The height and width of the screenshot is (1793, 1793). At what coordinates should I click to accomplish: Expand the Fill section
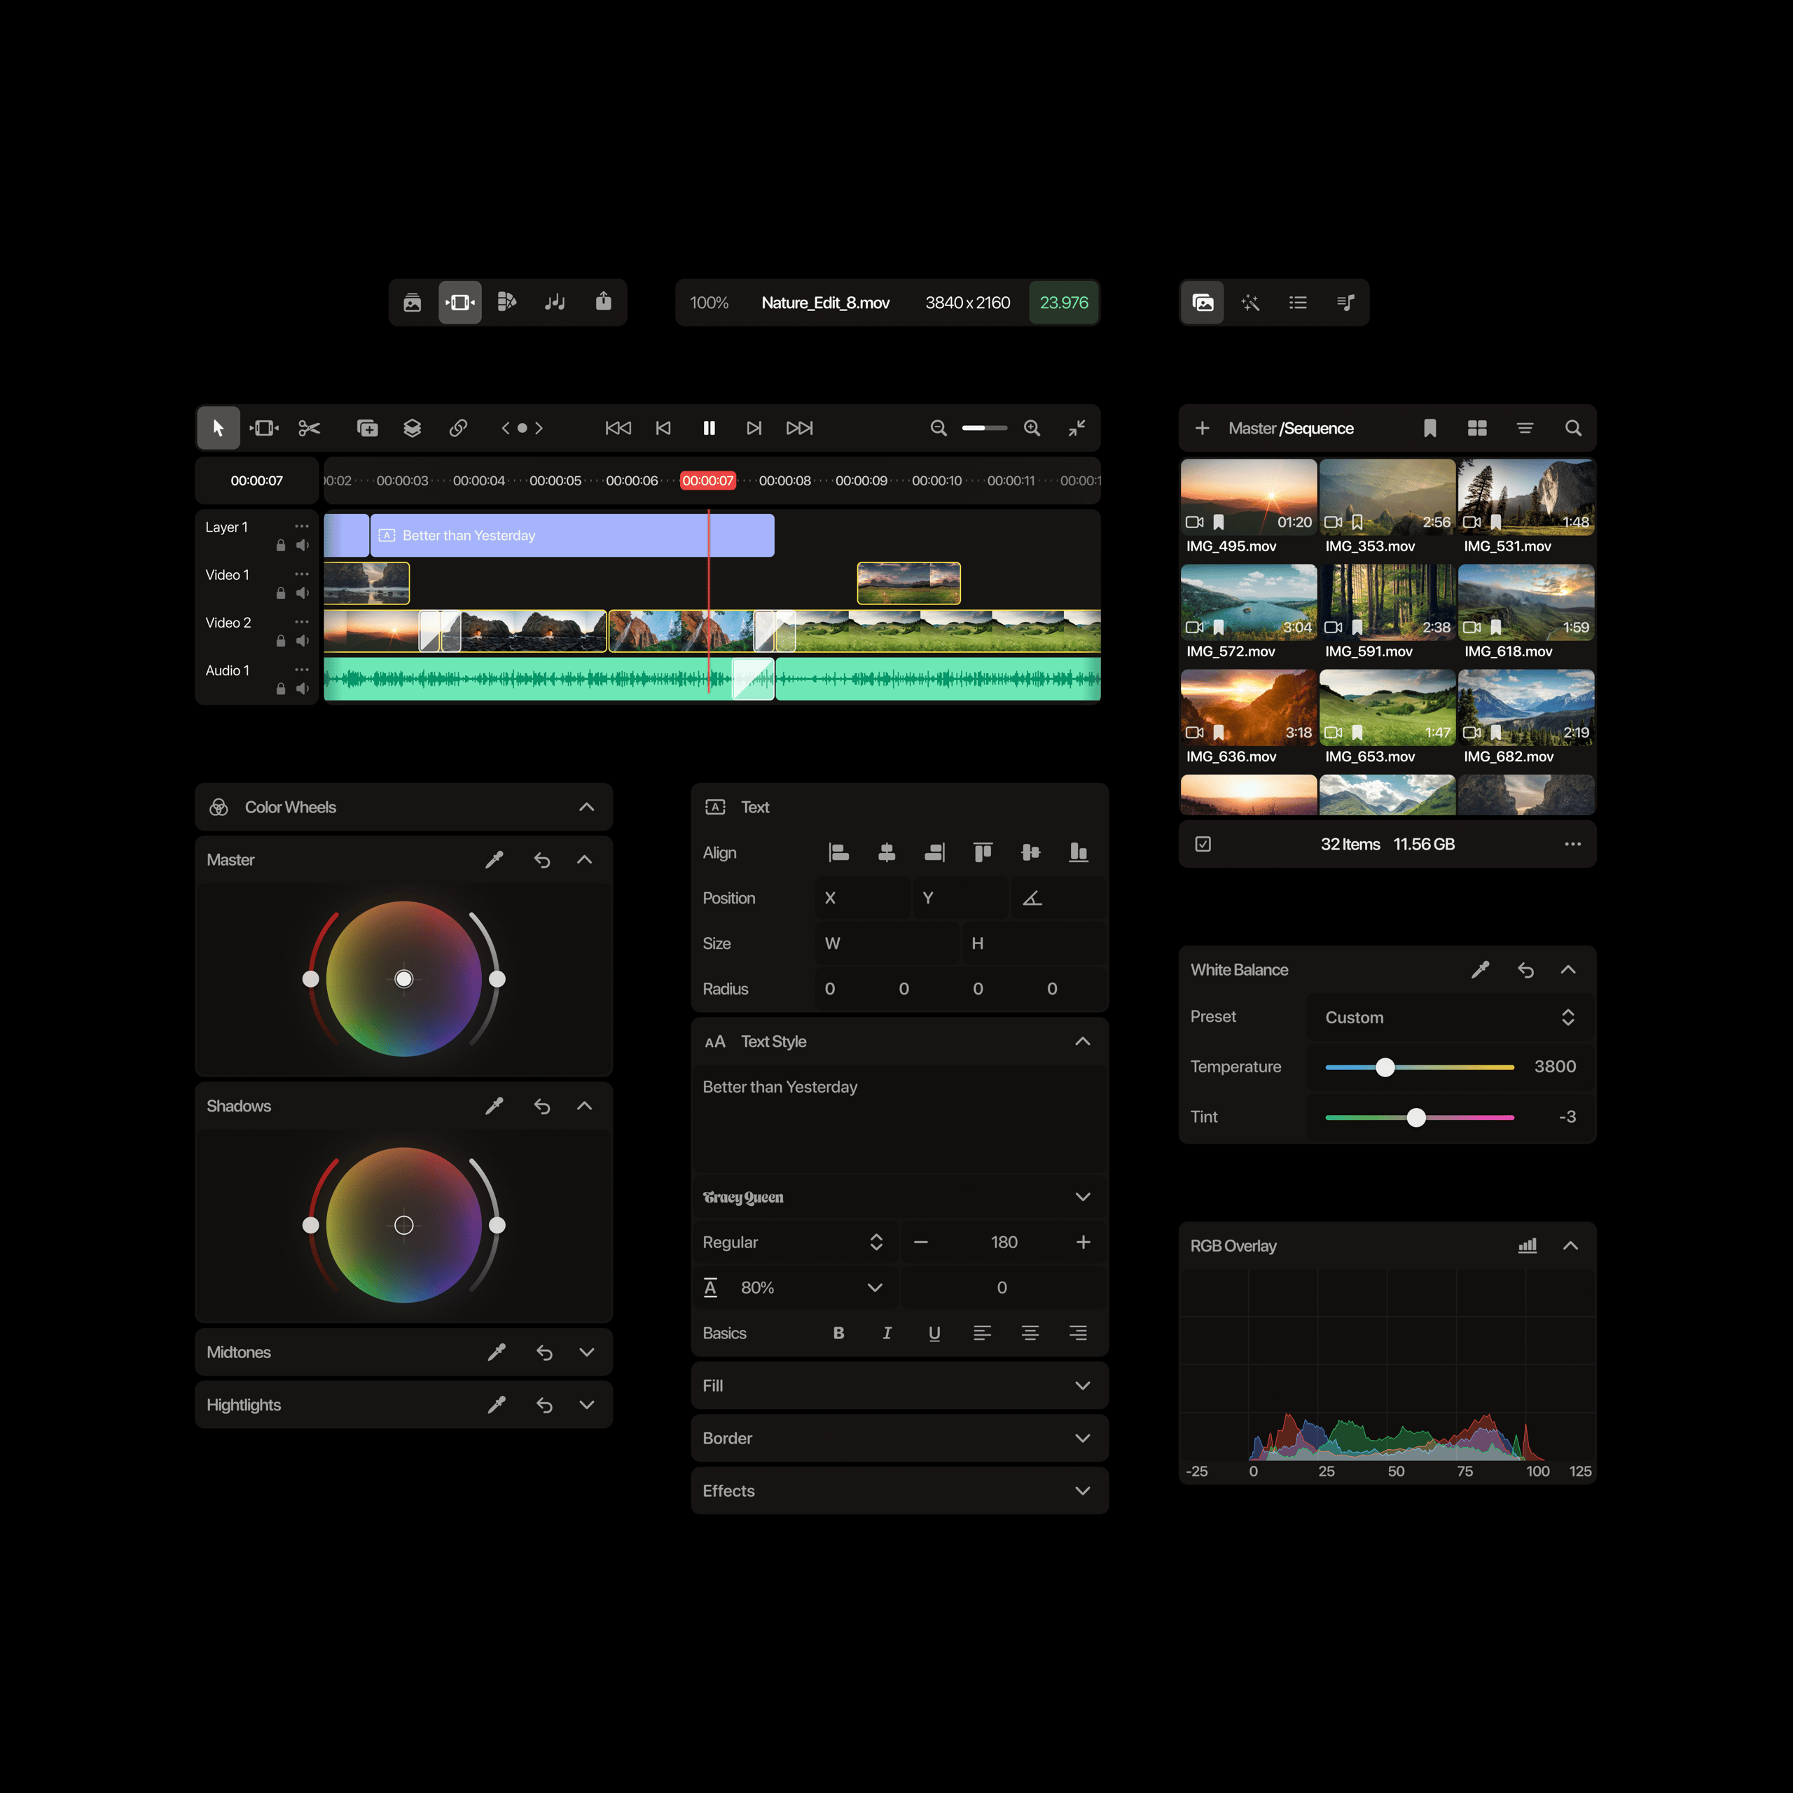click(1082, 1385)
